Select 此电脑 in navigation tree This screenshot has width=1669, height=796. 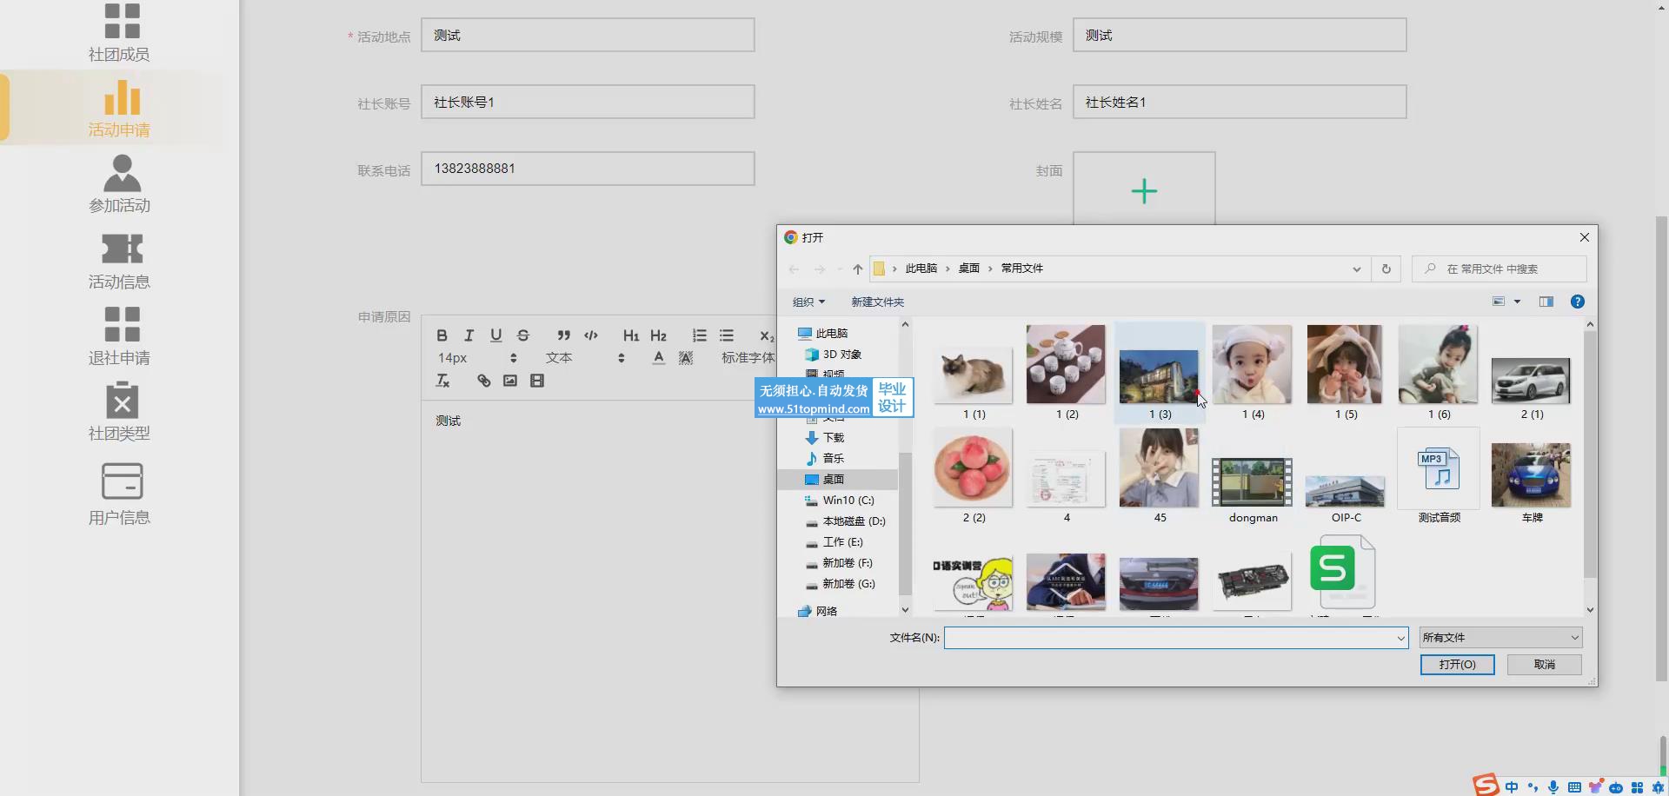point(831,333)
